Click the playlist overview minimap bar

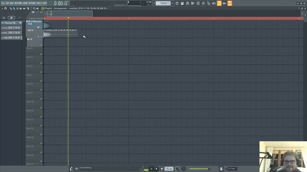(x=69, y=13)
